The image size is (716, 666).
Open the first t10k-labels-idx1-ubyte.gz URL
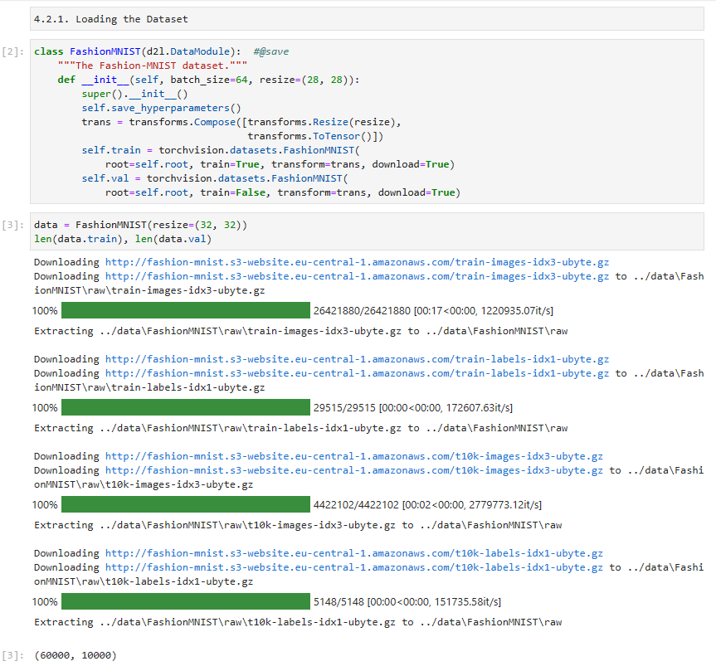[x=354, y=553]
